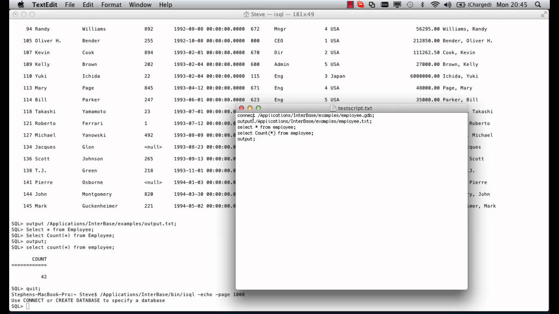Click the document icon beside testscript.txt title
The height and width of the screenshot is (314, 559).
click(333, 108)
